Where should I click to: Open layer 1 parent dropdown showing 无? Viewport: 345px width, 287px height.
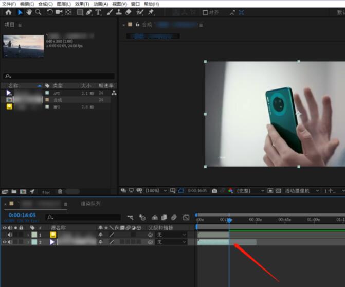[171, 235]
